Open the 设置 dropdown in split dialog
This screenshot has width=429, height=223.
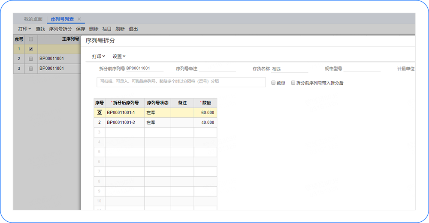click(x=119, y=56)
